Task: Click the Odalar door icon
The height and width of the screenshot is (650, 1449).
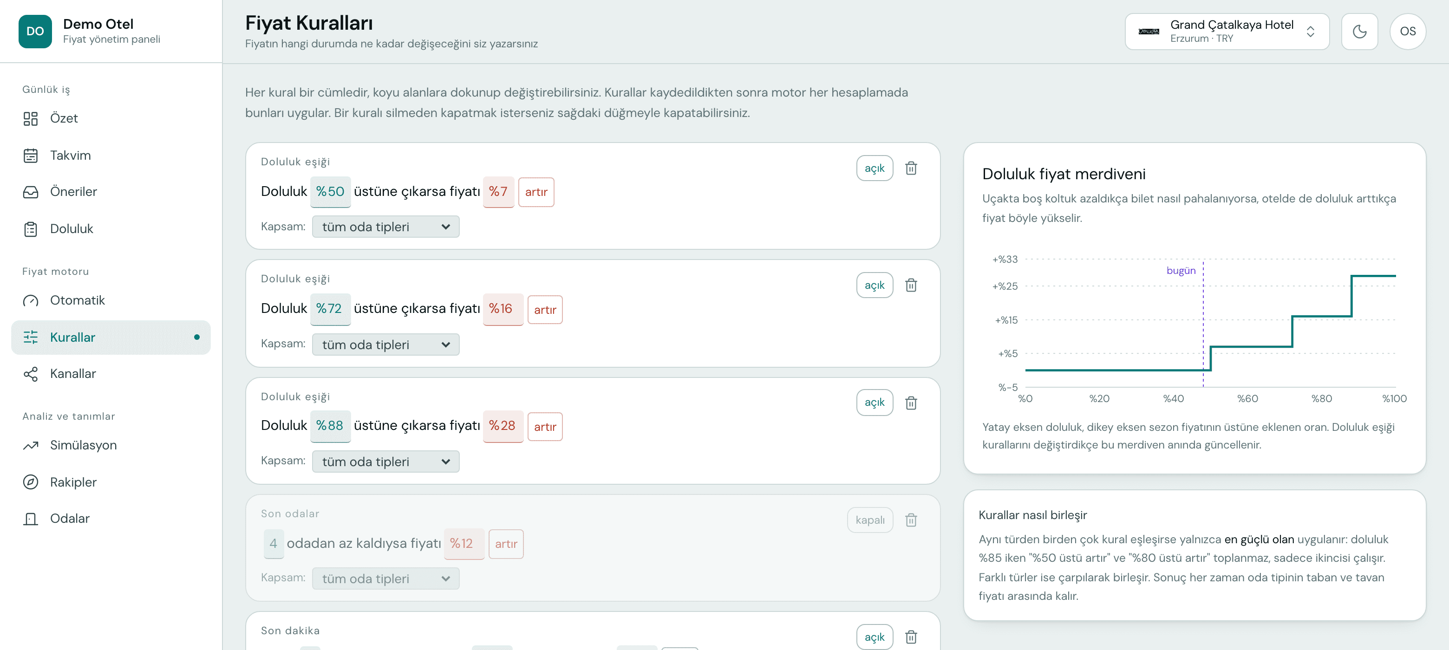Action: point(30,519)
